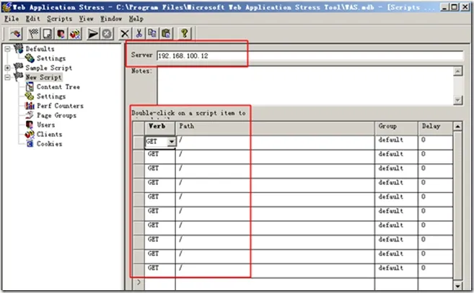Open the GET verb dropdown arrow

click(x=172, y=142)
